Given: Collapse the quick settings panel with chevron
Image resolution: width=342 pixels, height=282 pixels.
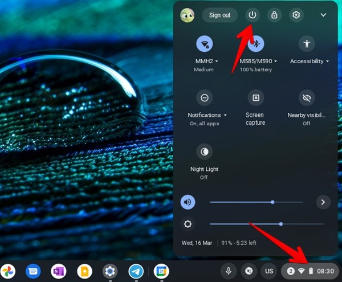Looking at the screenshot, I should click(323, 15).
